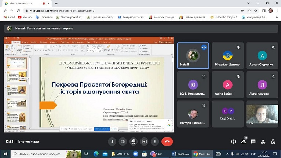281x158 pixels.
Task: Raise hand in the meeting
Action: (x=134, y=142)
